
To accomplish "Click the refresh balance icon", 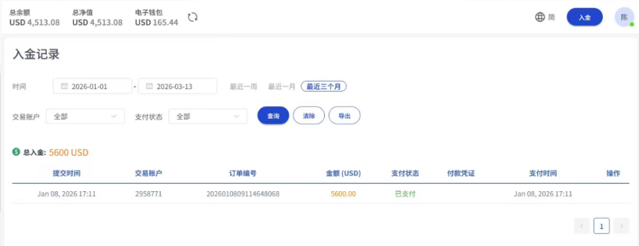I will click(192, 17).
